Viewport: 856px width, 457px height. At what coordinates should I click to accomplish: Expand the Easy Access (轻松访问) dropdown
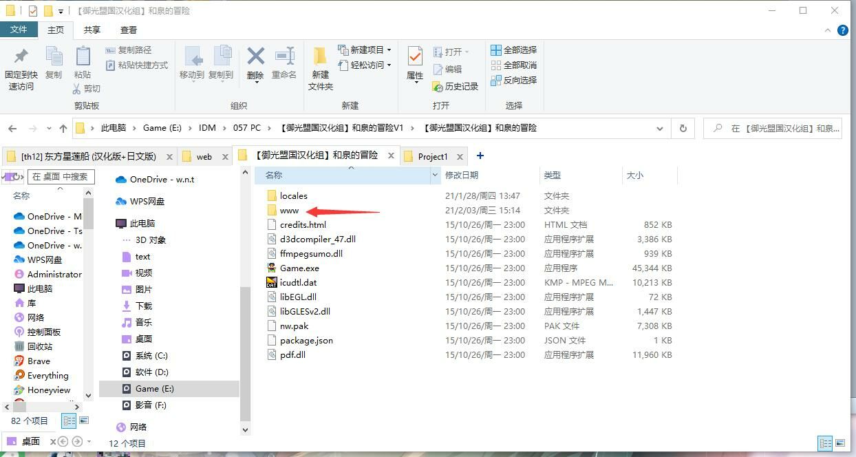point(389,65)
